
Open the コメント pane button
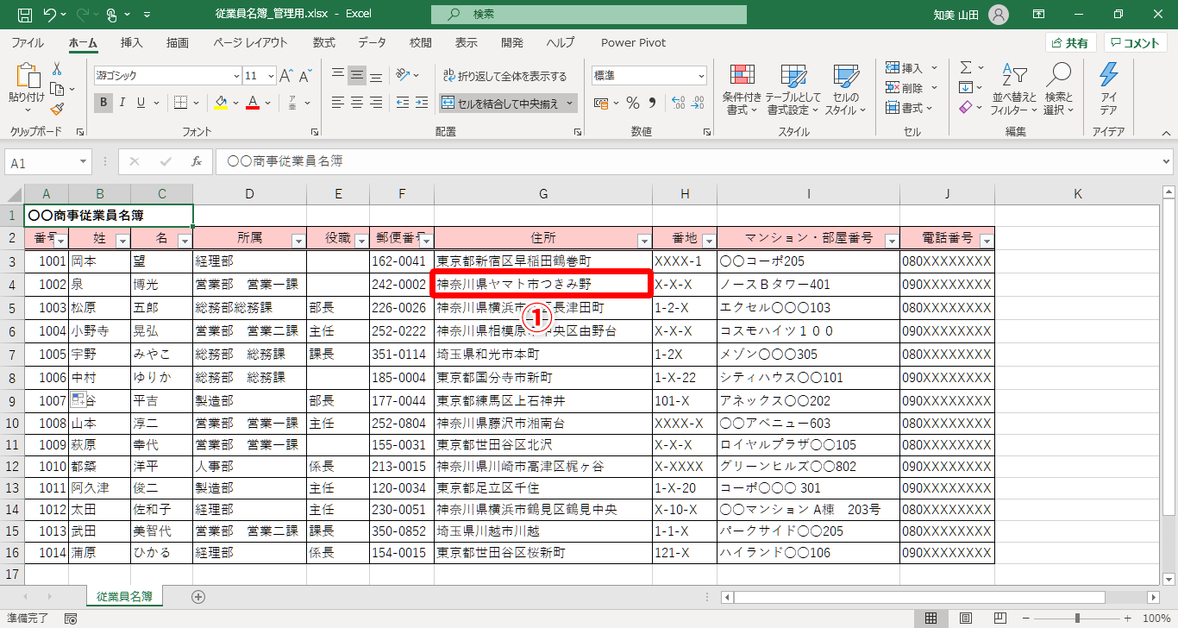tap(1136, 43)
